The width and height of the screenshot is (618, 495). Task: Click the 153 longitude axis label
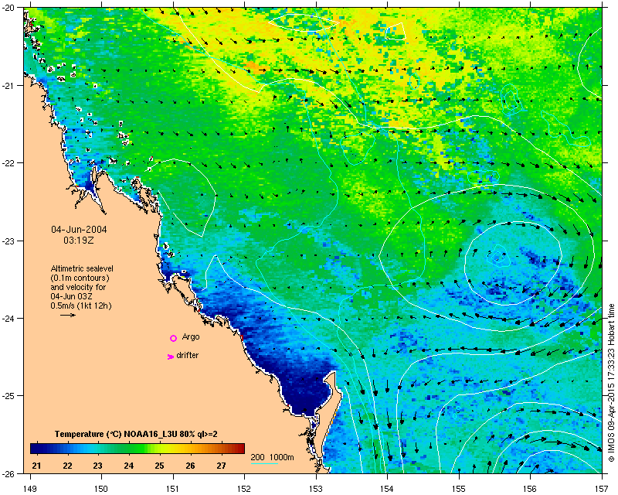tap(316, 489)
